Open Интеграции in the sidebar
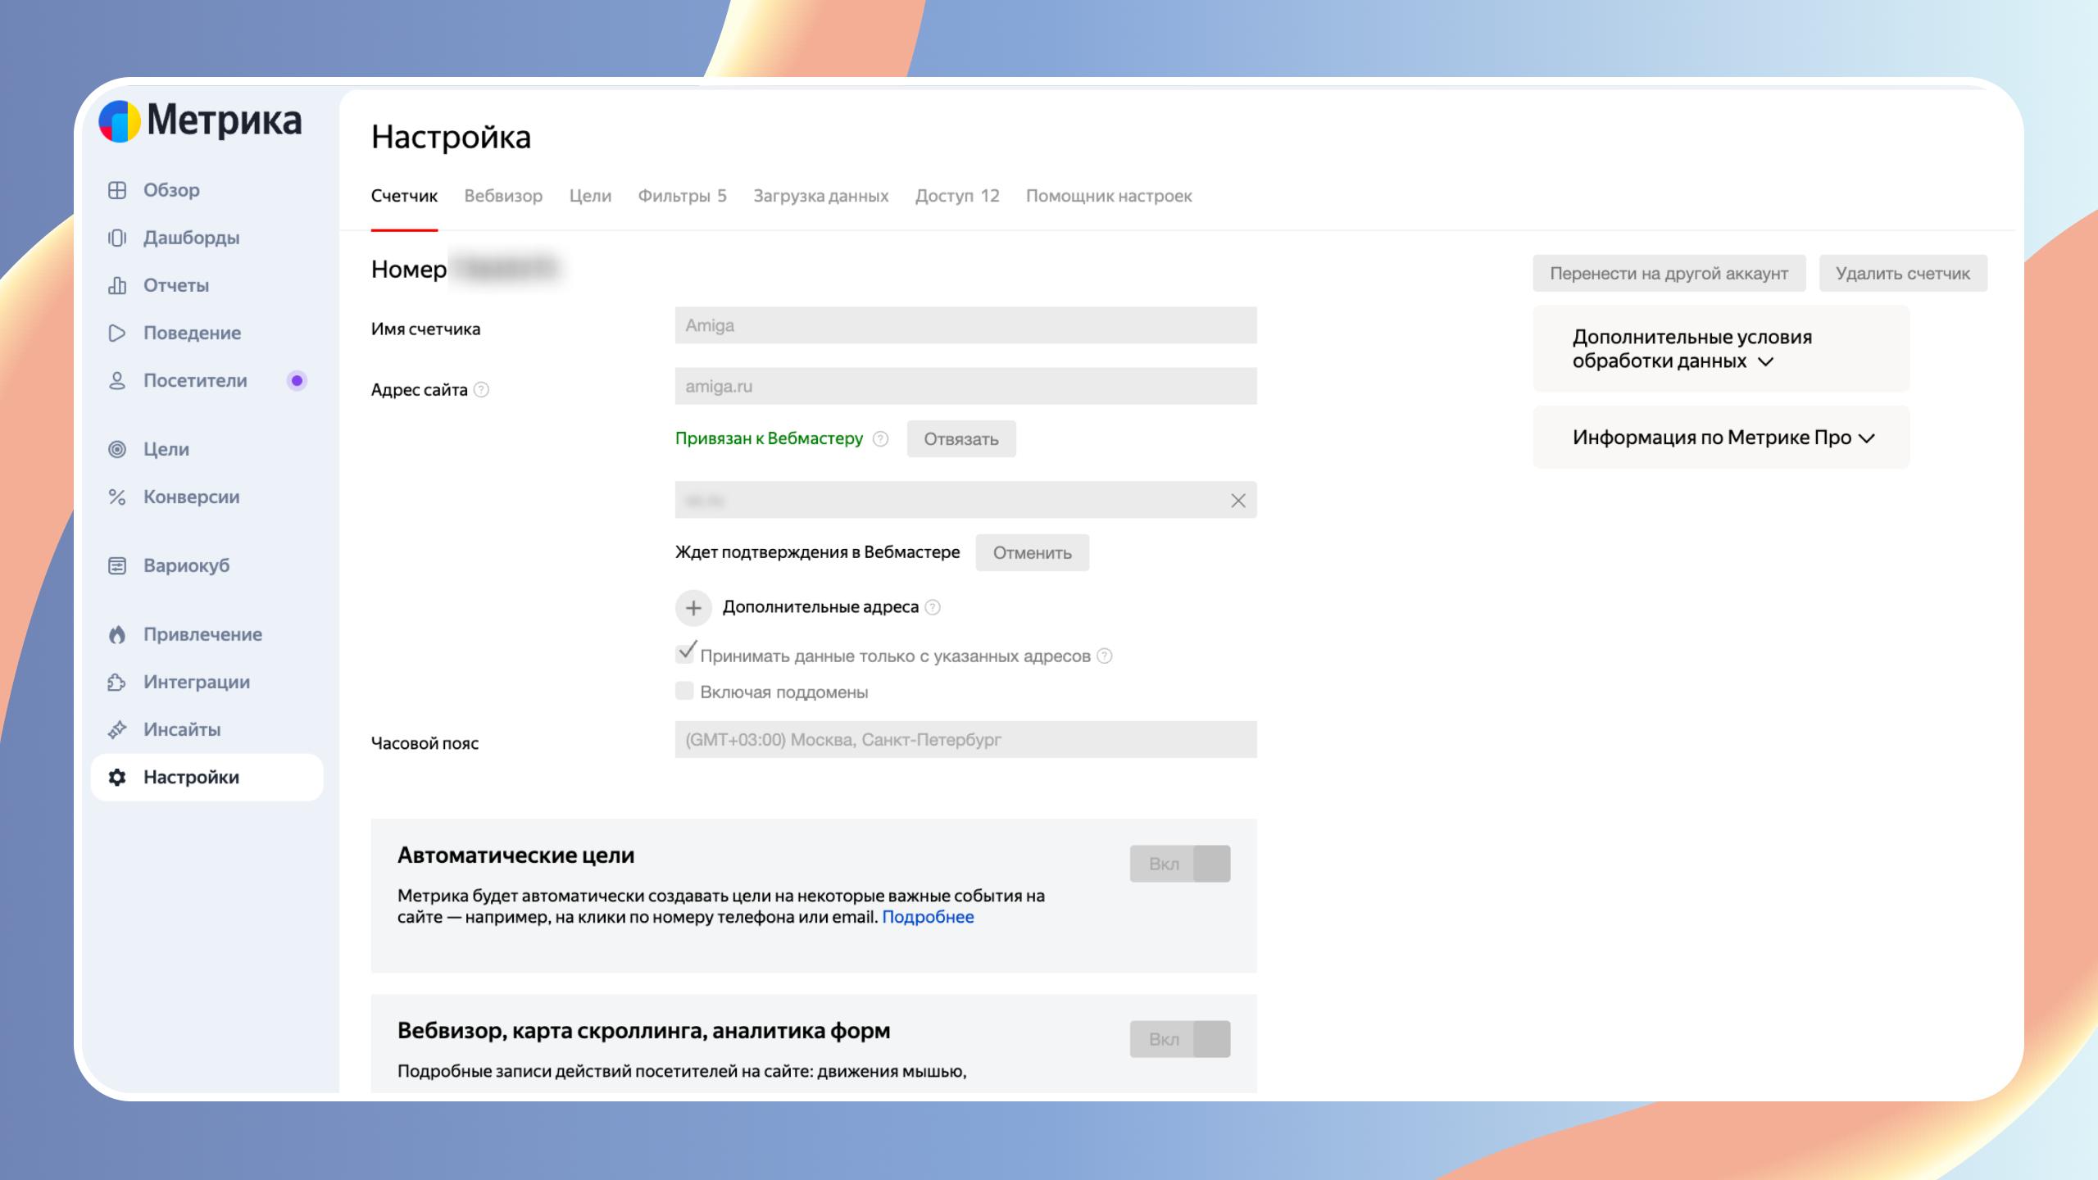 [197, 682]
